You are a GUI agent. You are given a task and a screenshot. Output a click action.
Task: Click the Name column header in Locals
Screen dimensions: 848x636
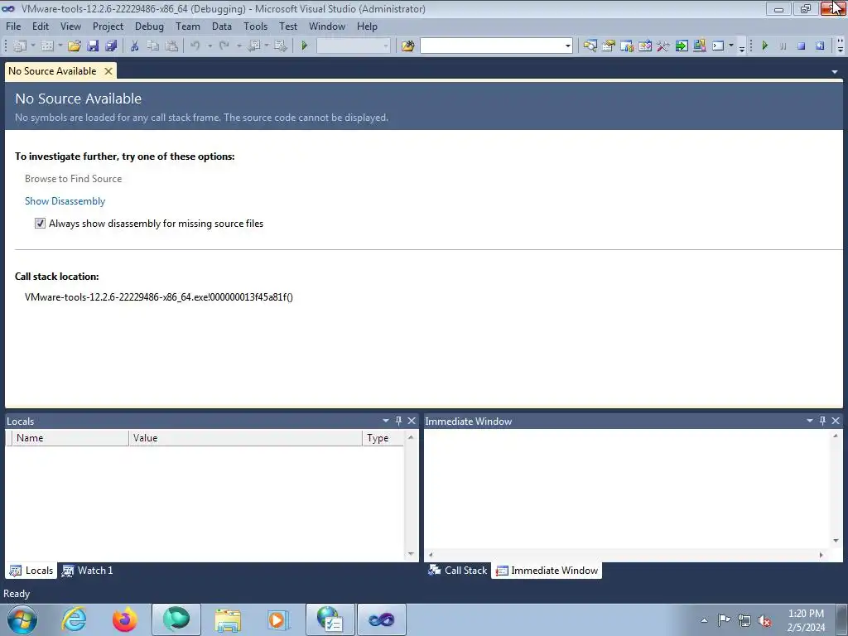click(x=70, y=438)
